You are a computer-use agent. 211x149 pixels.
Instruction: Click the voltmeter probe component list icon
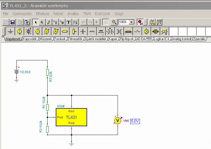152,22
